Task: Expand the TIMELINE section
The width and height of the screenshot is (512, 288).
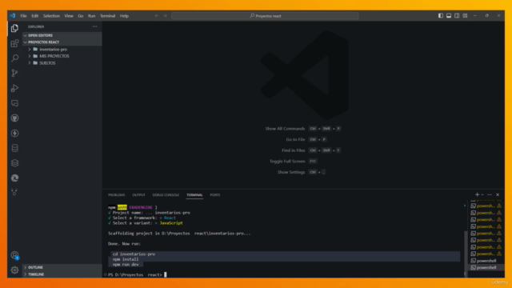Action: (62, 274)
